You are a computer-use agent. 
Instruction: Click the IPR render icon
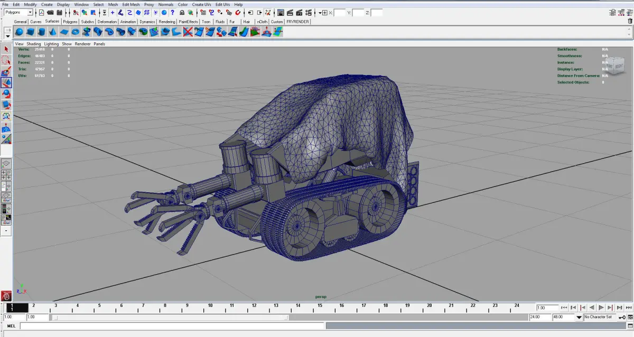(x=299, y=12)
